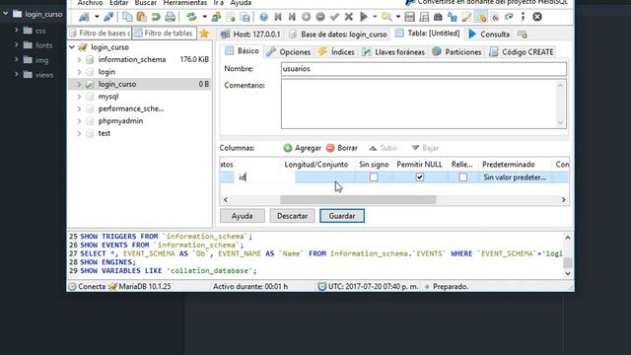Screen dimensions: 631x355
Task: Expand the mysql database node
Action: 79,97
